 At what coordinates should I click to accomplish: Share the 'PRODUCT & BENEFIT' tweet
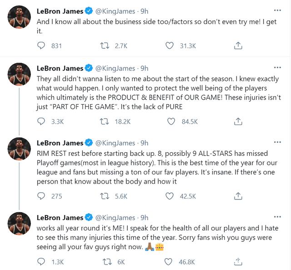click(238, 121)
